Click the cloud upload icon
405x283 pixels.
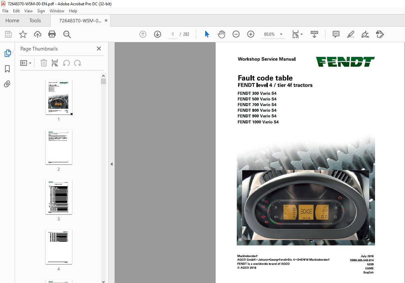click(x=38, y=34)
